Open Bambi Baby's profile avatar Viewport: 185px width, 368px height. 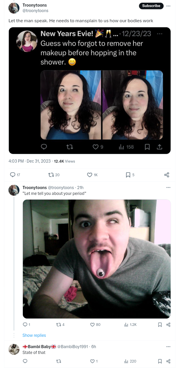coord(14,349)
